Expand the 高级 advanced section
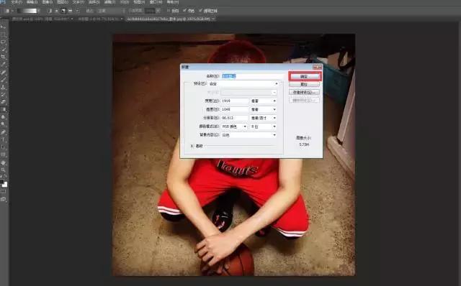Image resolution: width=461 pixels, height=286 pixels. pos(192,146)
